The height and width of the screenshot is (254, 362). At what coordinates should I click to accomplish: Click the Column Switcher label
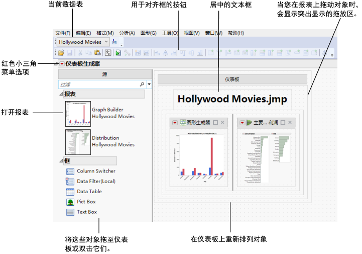[96, 171]
